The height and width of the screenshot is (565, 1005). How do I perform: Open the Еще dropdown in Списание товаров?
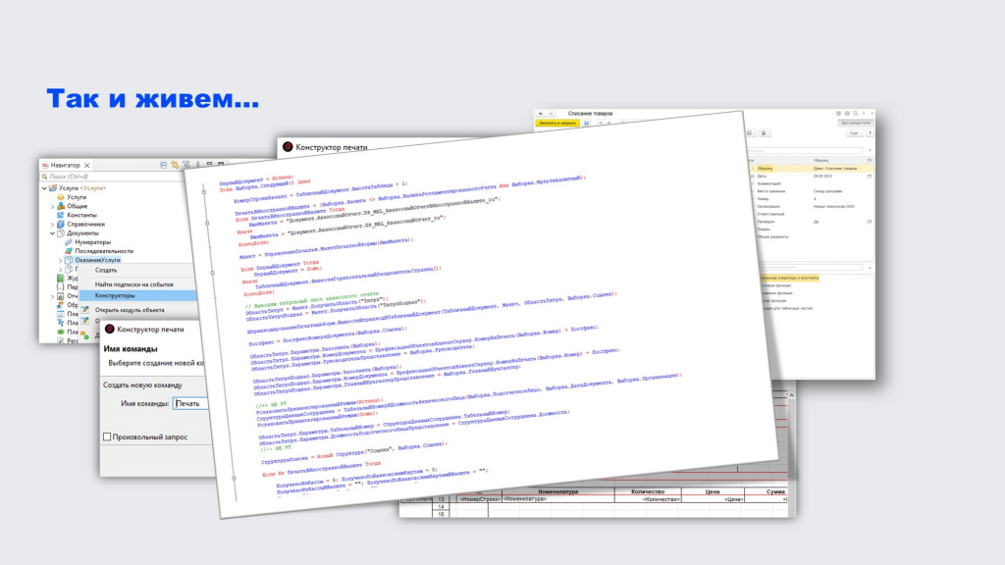855,133
